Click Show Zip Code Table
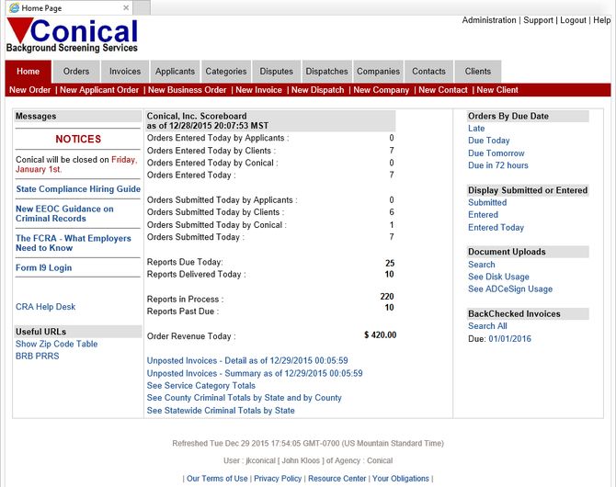Image resolution: width=616 pixels, height=487 pixels. [x=56, y=344]
